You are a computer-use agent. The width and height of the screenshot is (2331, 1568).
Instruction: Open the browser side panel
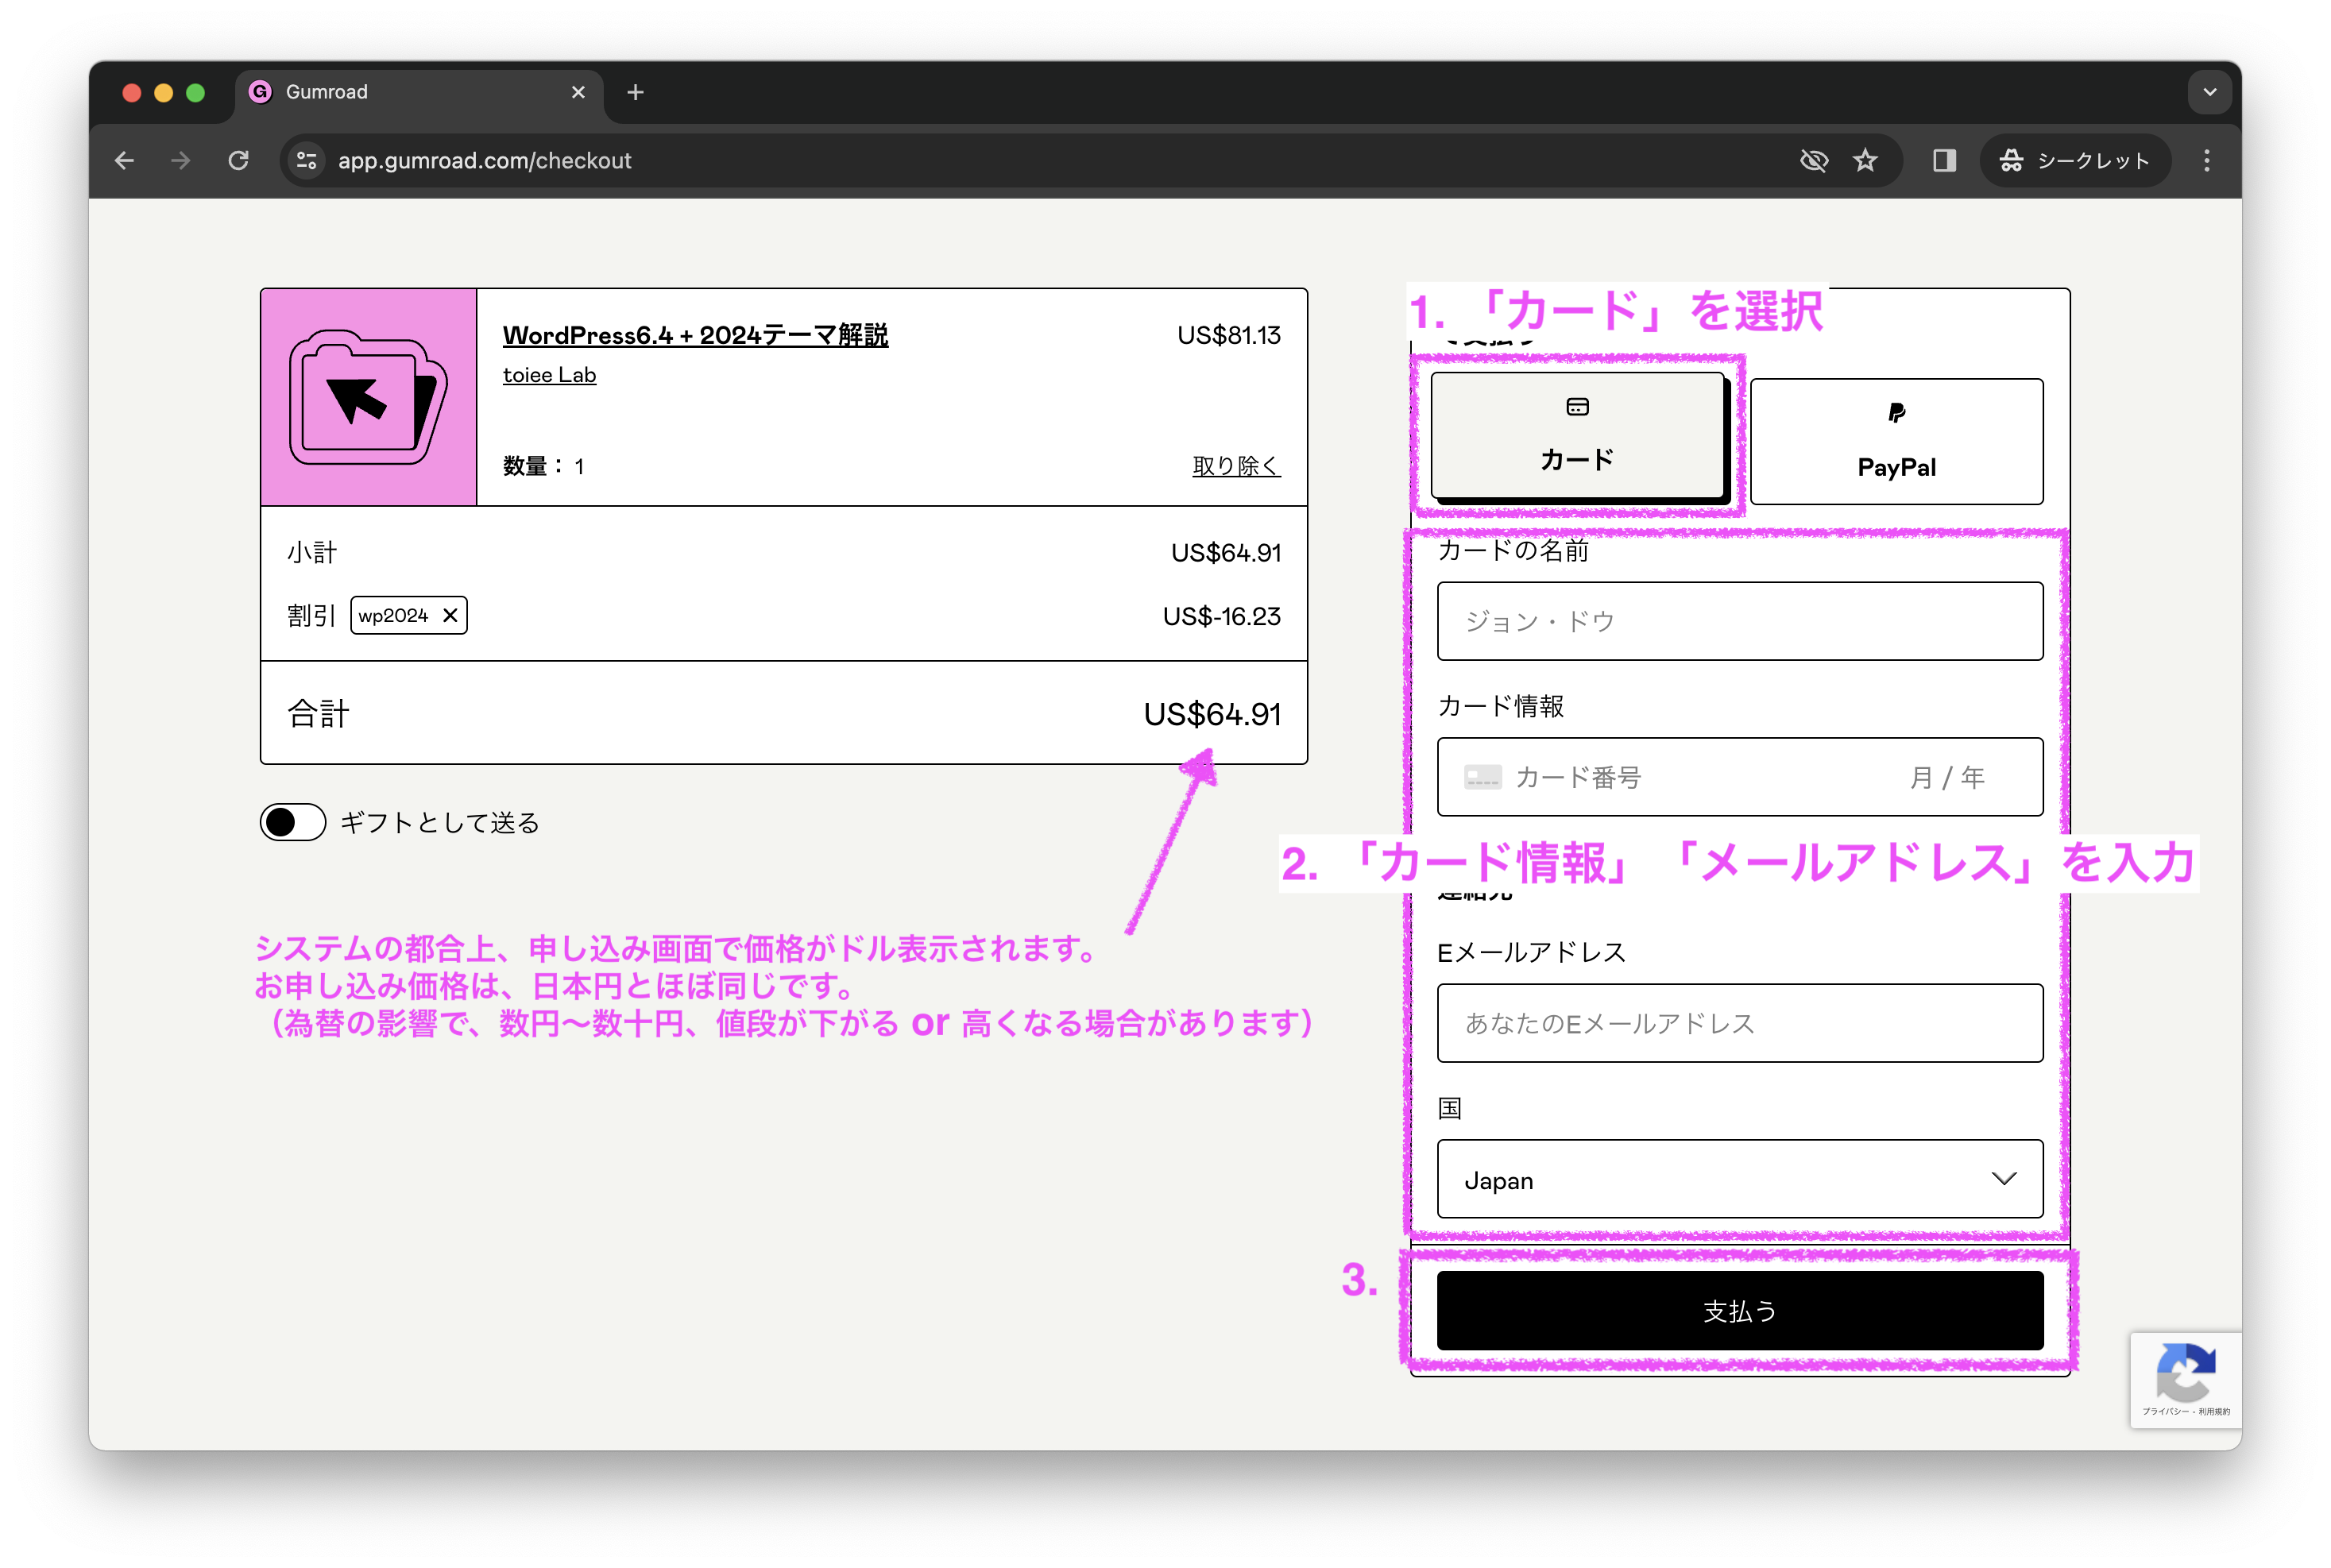click(1944, 160)
